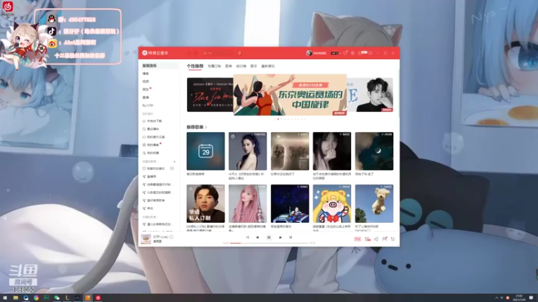Toggle shuffle play mode icon
This screenshot has height=302, width=538.
pyautogui.click(x=247, y=238)
